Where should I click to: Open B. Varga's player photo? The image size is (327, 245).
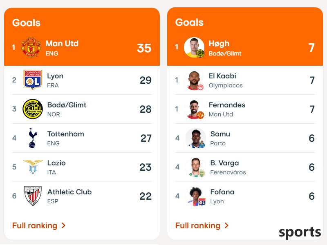(196, 167)
